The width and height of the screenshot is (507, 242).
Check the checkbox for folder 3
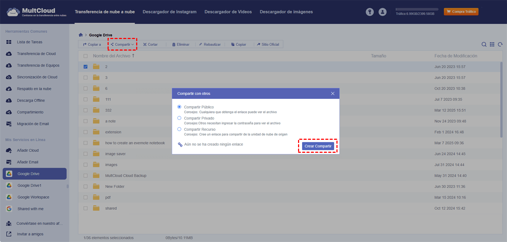(85, 77)
